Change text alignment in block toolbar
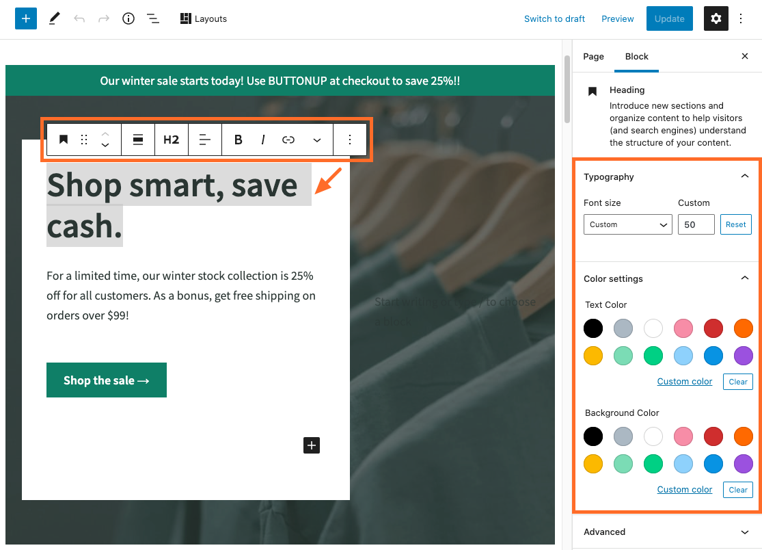This screenshot has height=550, width=762. point(205,140)
